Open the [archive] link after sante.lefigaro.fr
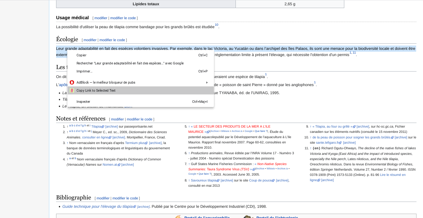The height and width of the screenshot is (218, 423). (x=349, y=142)
